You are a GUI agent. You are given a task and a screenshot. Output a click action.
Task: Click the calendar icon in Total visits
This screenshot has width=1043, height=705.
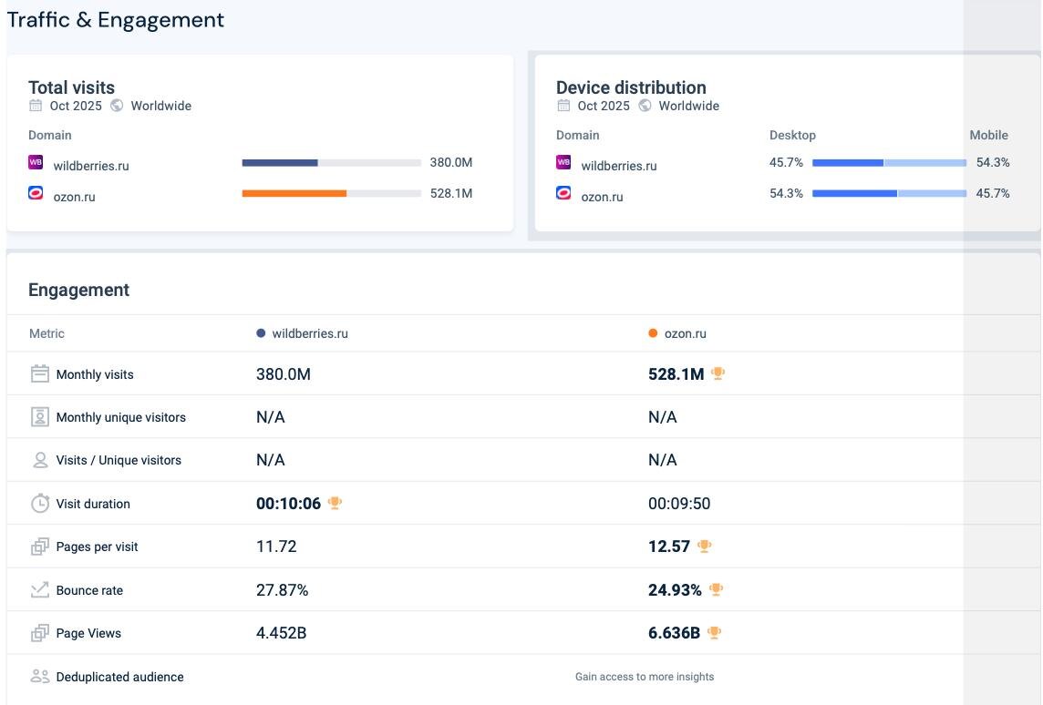[36, 106]
